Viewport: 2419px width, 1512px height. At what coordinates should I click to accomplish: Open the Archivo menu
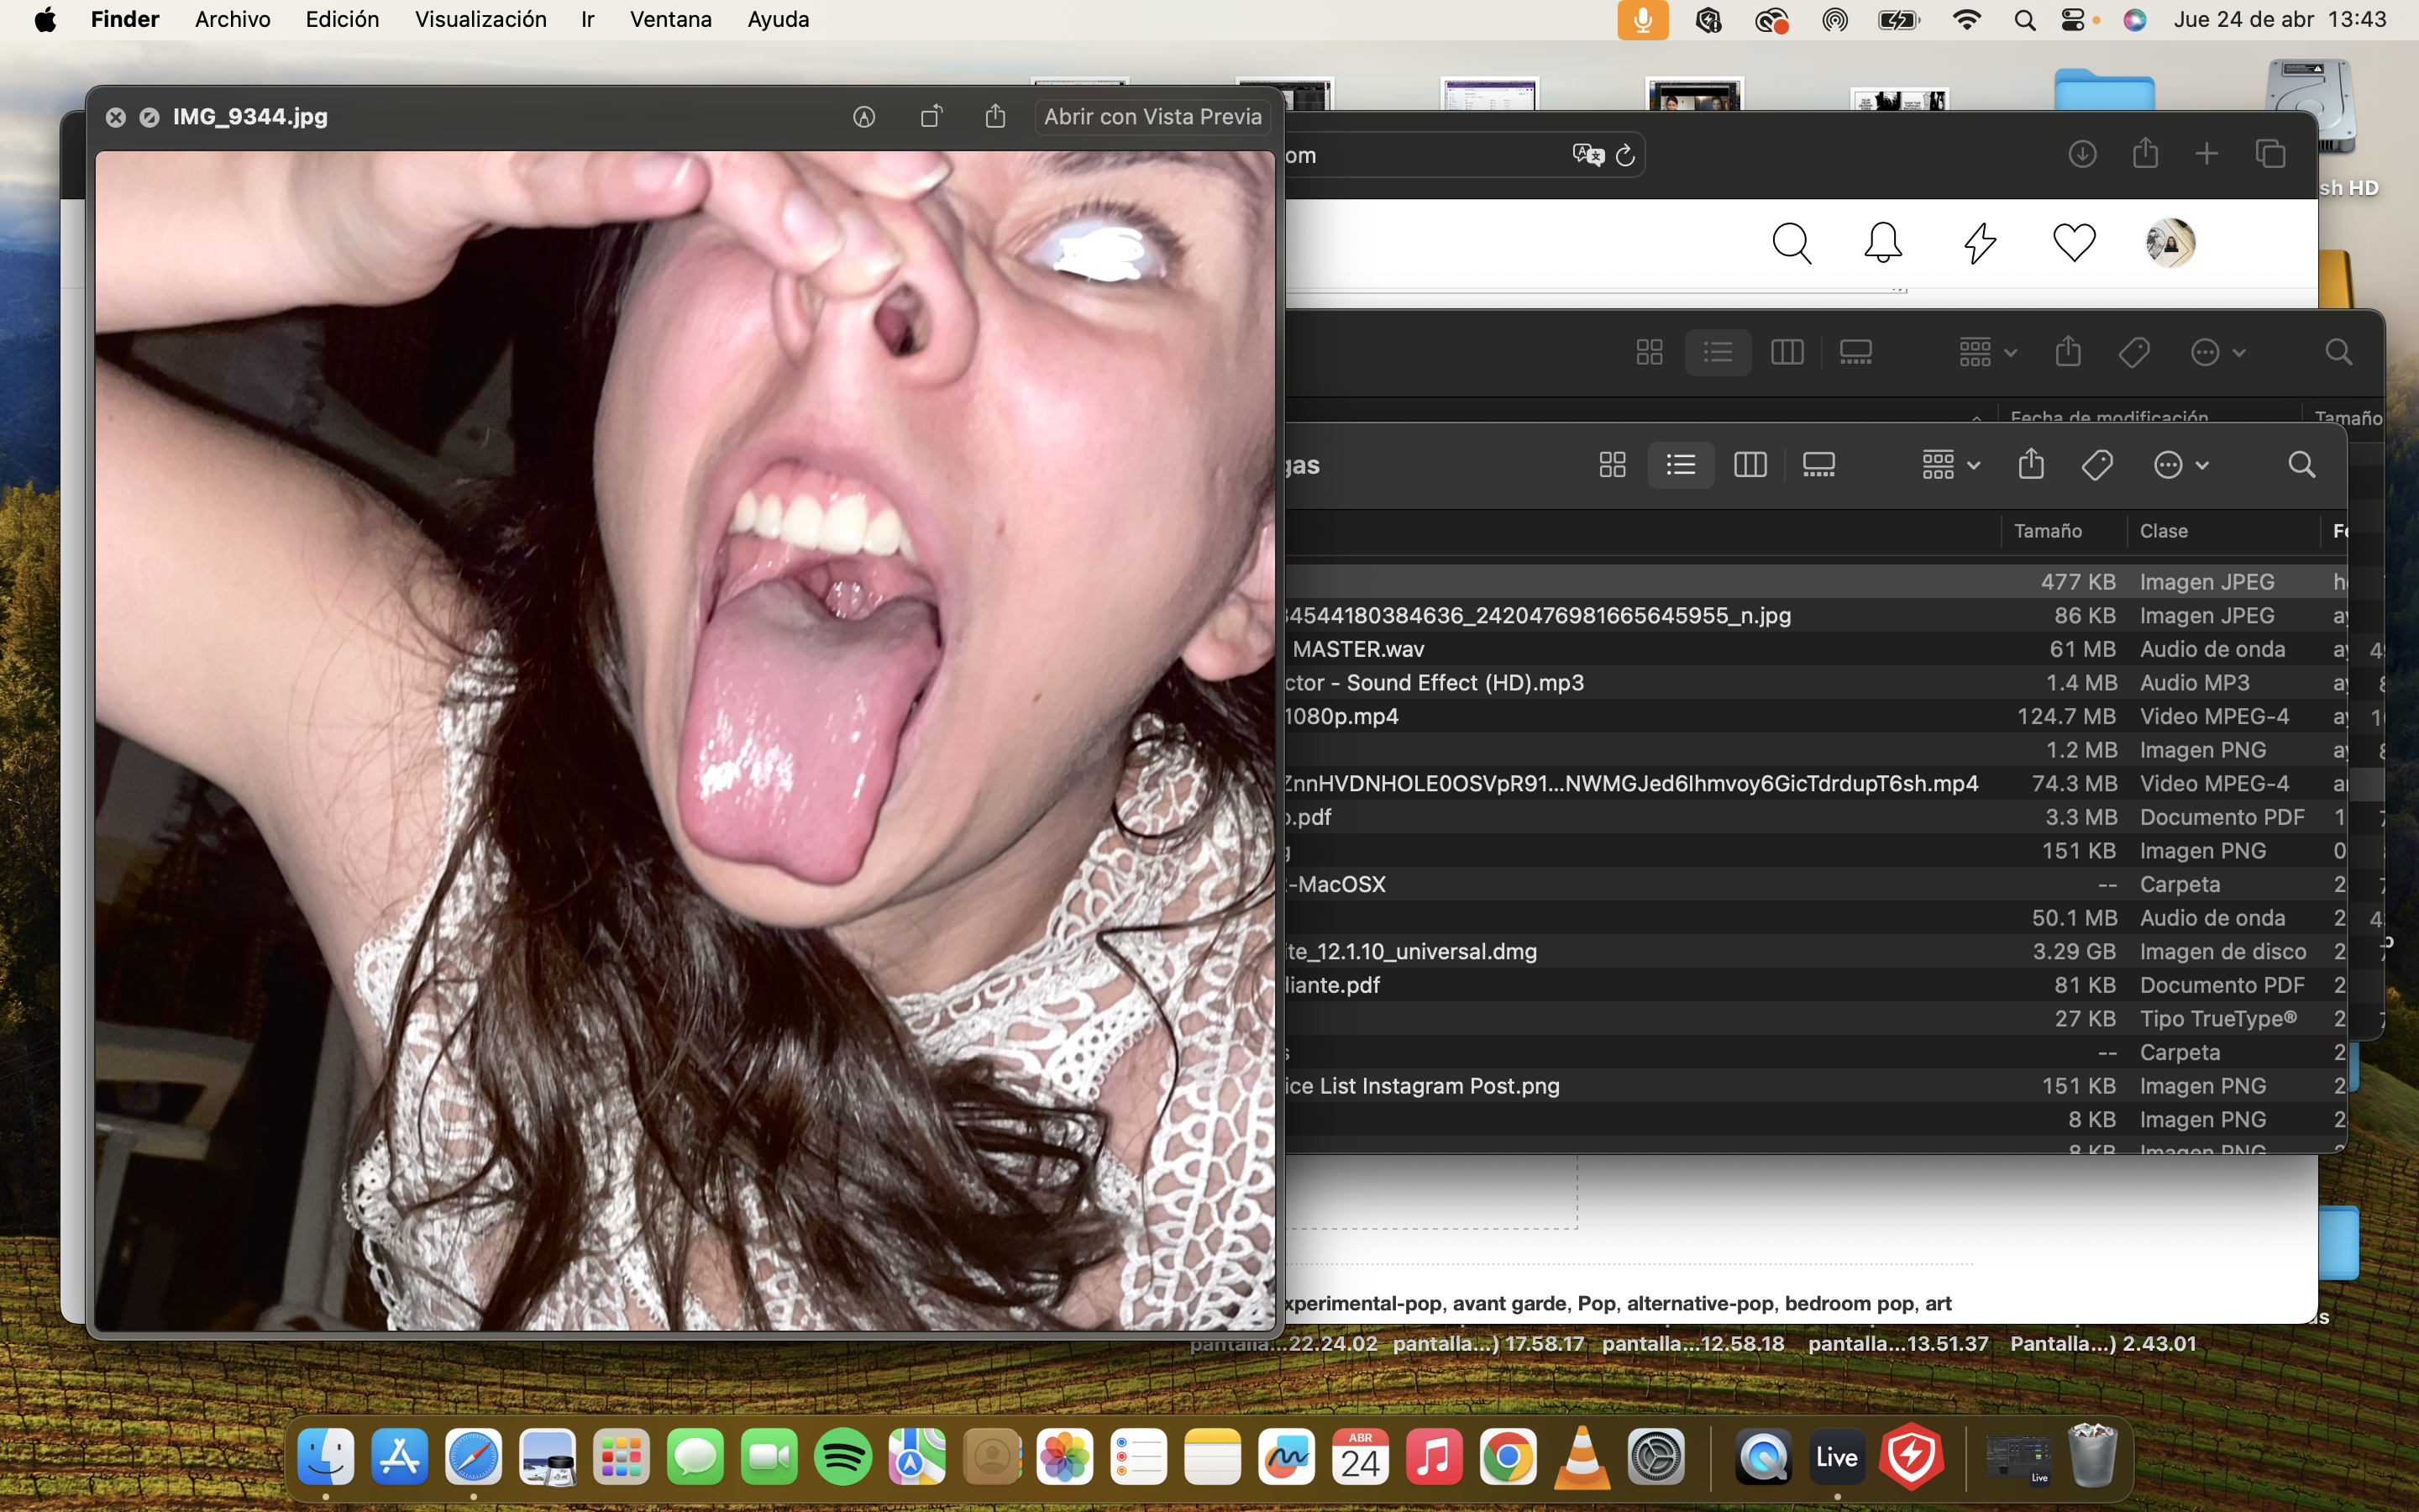[232, 20]
